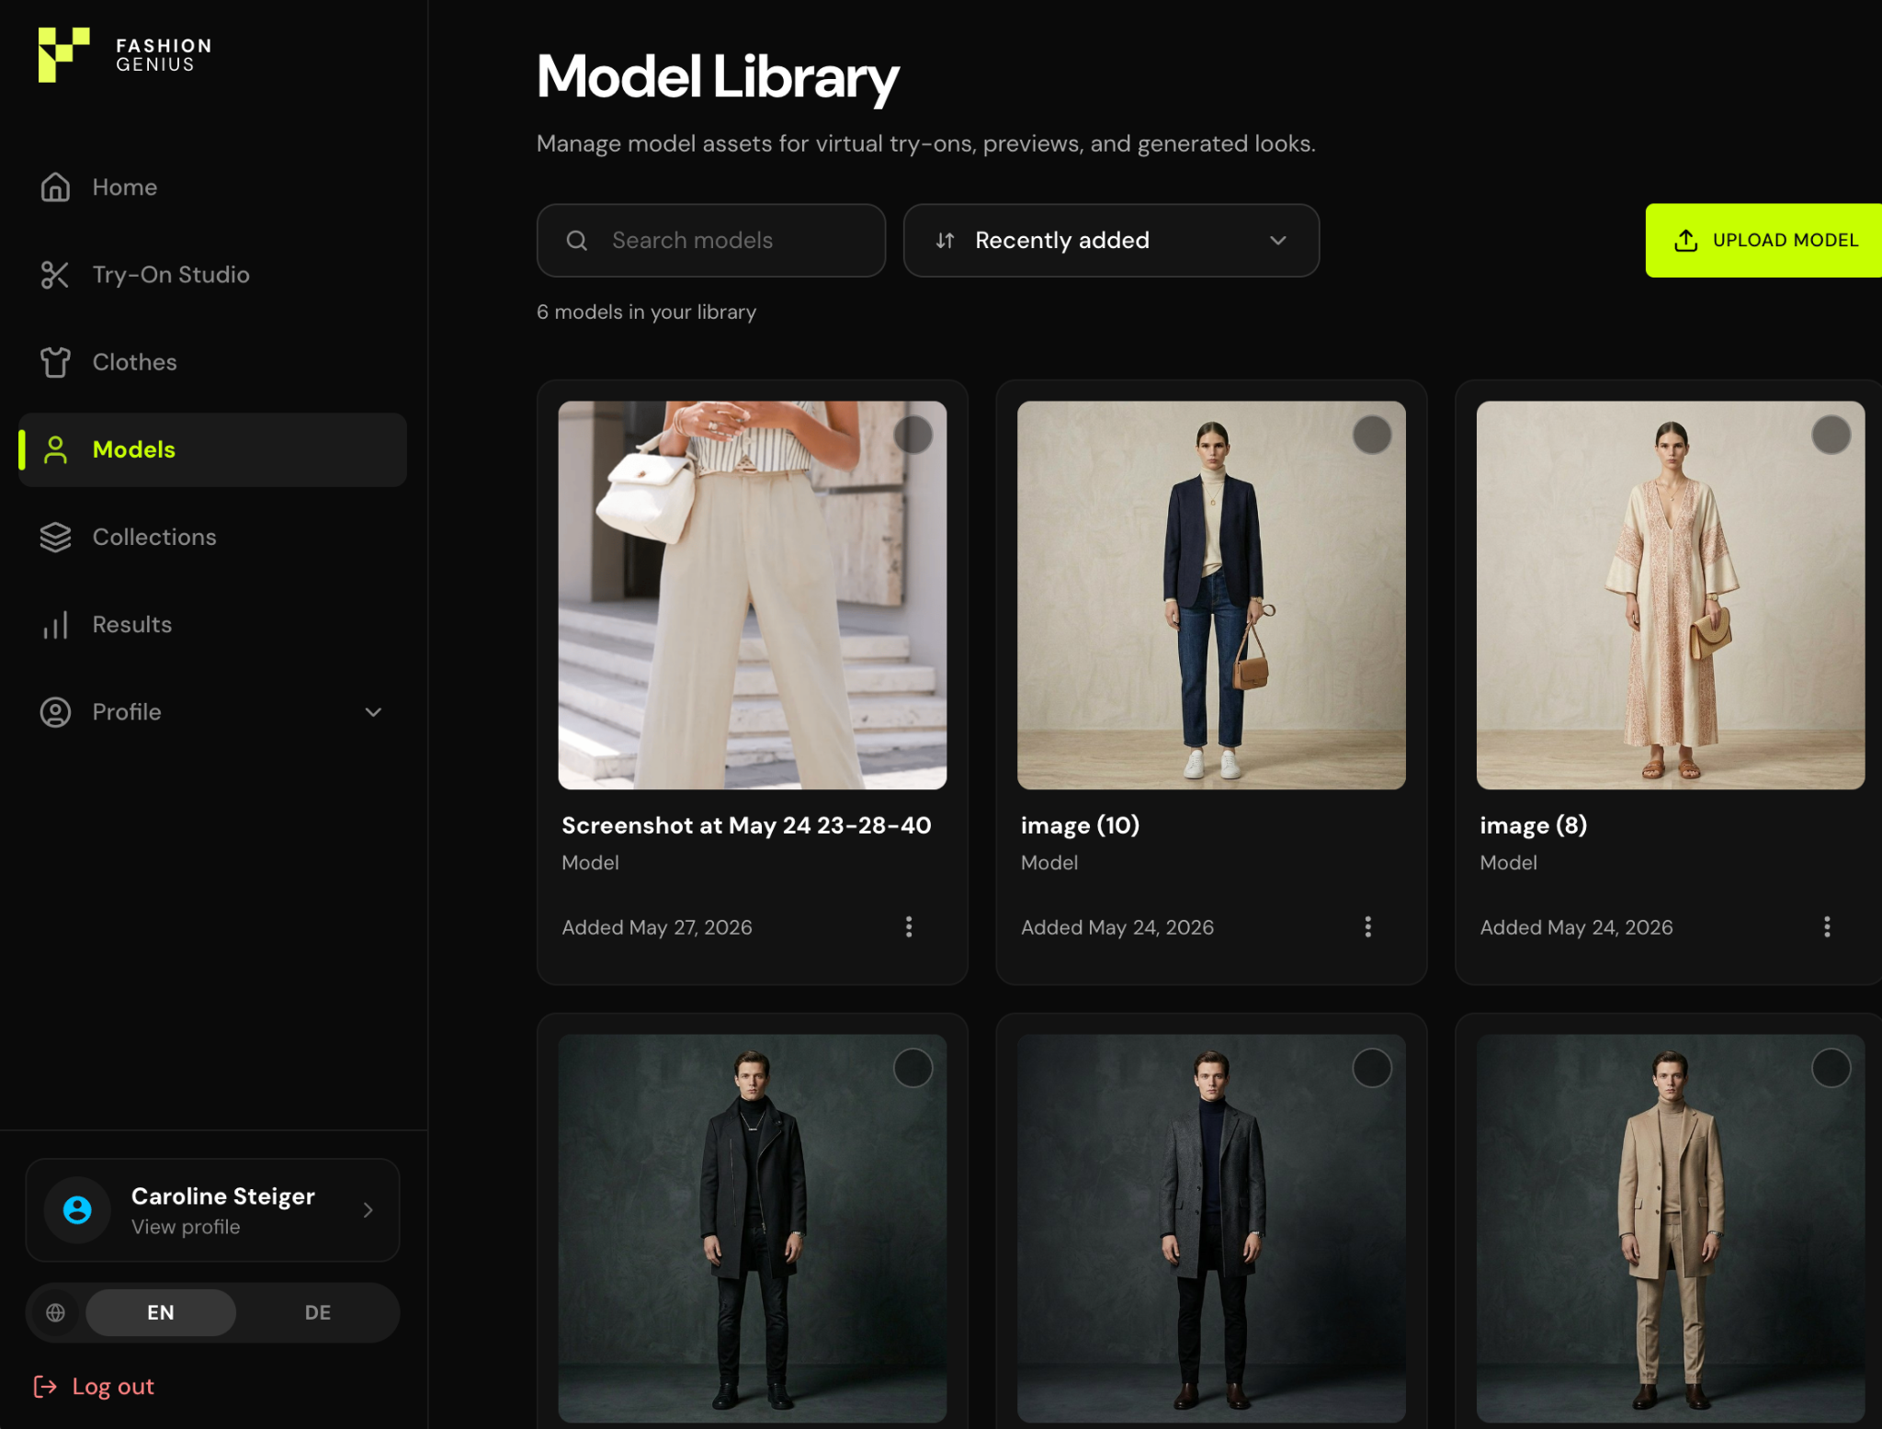The width and height of the screenshot is (1882, 1429).
Task: Open the kaftan dress model thumbnail
Action: (1671, 595)
